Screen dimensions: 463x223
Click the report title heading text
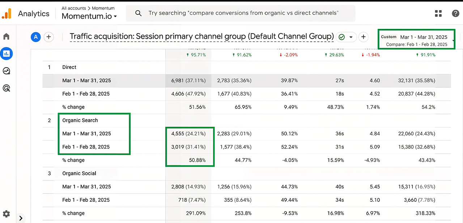pos(201,36)
